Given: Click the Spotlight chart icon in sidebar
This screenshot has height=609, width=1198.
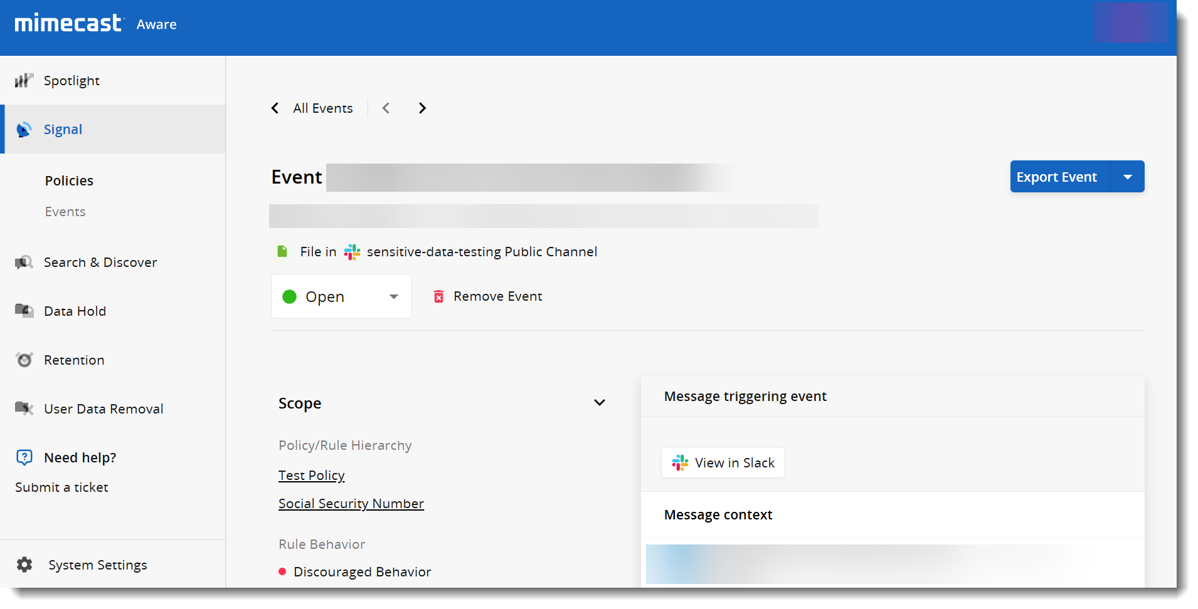Looking at the screenshot, I should point(24,80).
